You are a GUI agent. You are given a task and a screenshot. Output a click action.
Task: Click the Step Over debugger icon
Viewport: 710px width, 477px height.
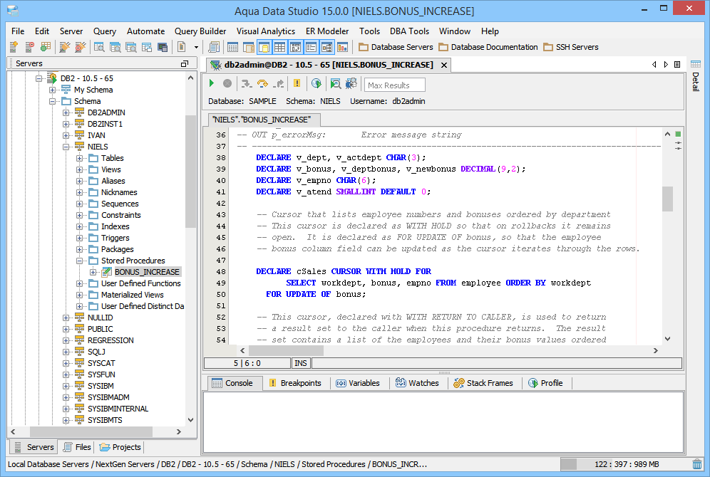point(262,84)
